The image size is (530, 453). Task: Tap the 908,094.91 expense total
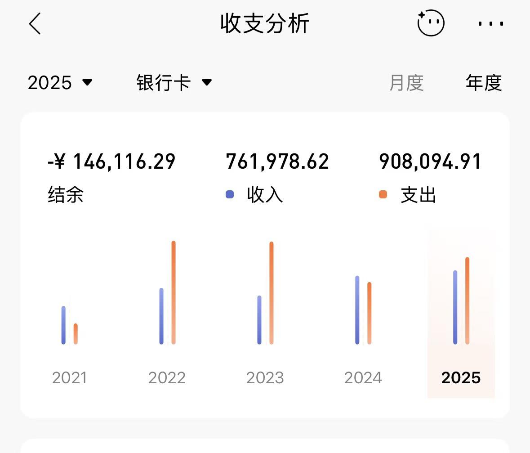pos(430,162)
